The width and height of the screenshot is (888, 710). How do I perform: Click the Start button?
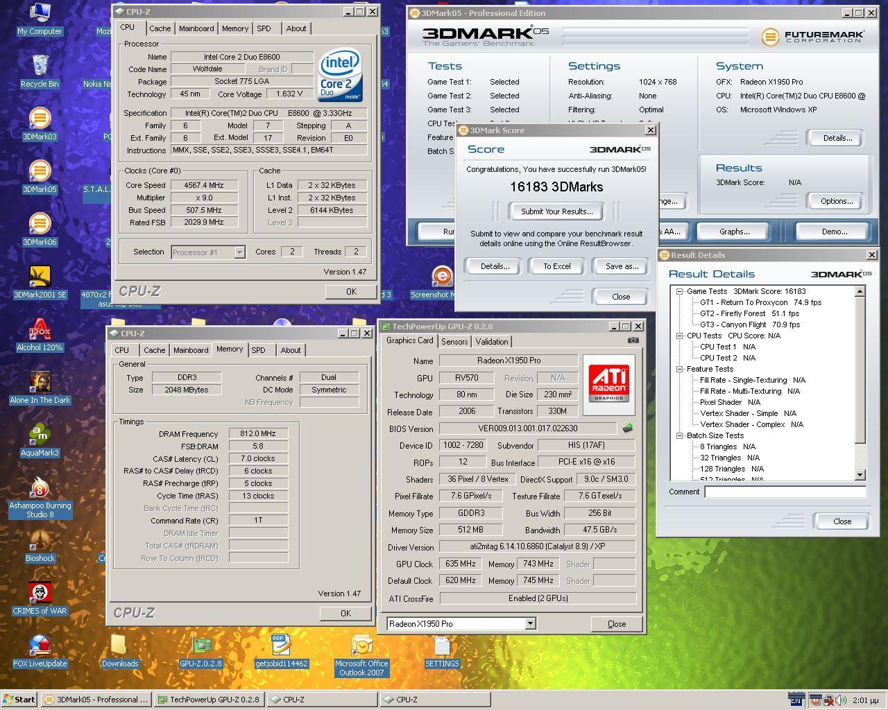click(x=19, y=700)
